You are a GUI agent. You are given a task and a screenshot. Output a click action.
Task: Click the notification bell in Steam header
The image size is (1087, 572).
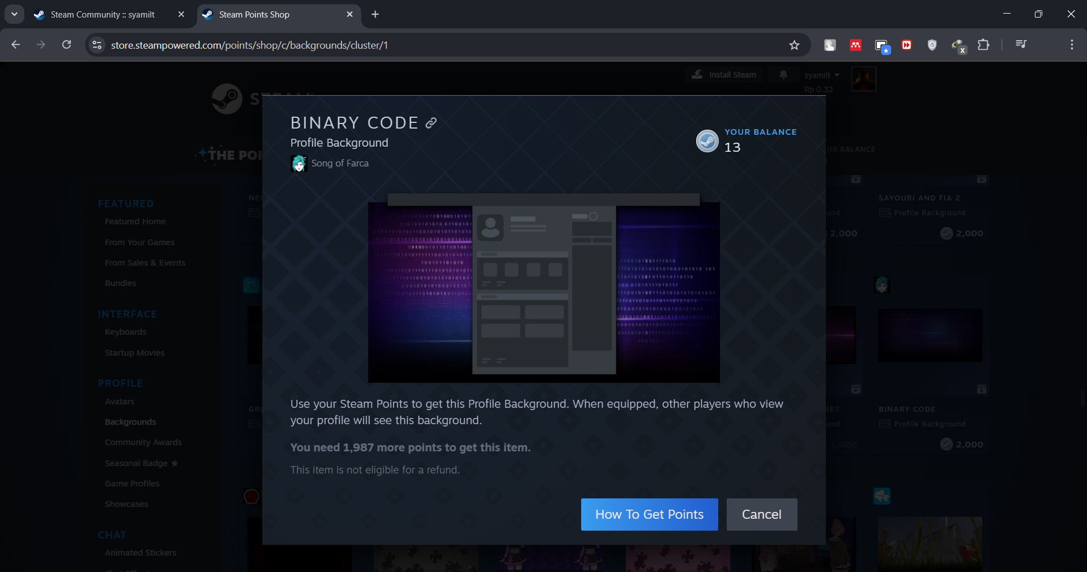[x=783, y=75]
